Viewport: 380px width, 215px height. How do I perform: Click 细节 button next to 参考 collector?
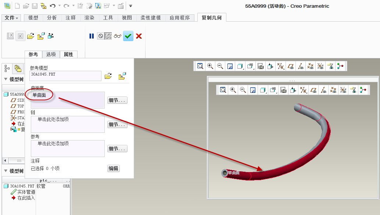[117, 149]
